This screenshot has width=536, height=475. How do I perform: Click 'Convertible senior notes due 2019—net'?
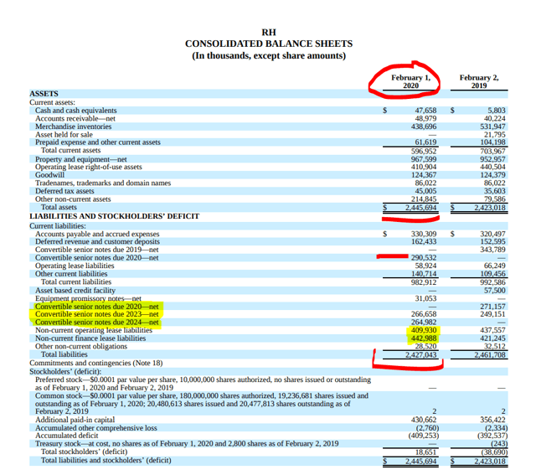click(x=97, y=250)
